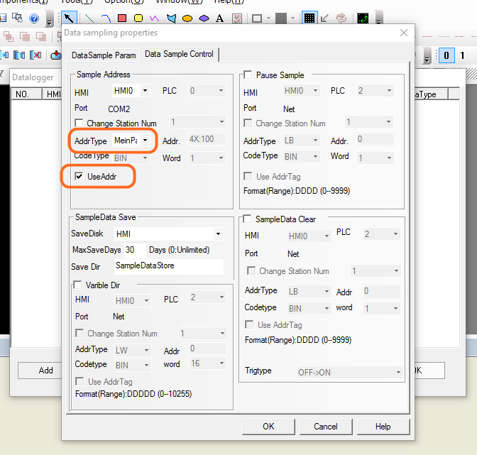Enable the SampleData Clear checkbox
The image size is (477, 455).
(x=248, y=220)
